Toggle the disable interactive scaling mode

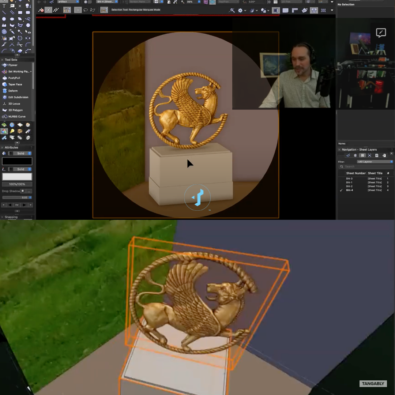tap(41, 10)
